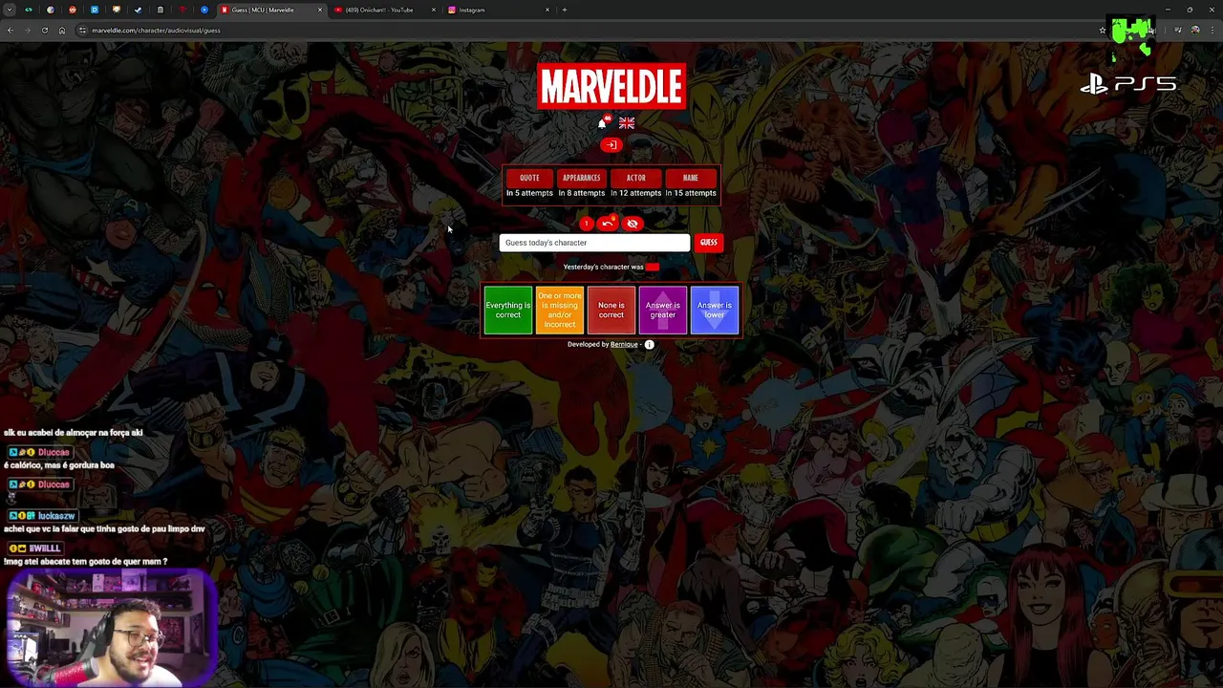Open the Bernique developer link
This screenshot has width=1223, height=688.
pyautogui.click(x=624, y=344)
